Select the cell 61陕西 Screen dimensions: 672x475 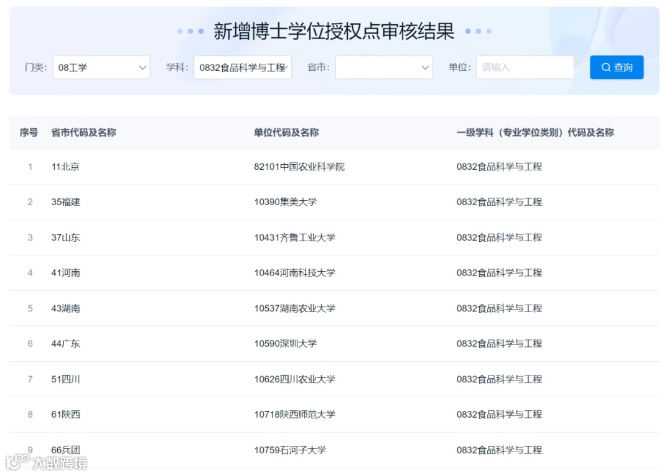pos(65,414)
